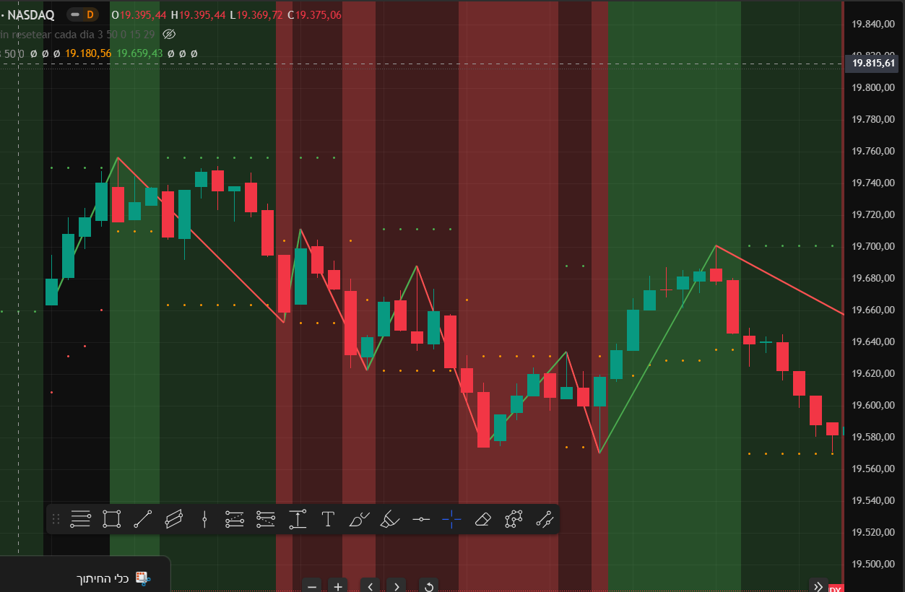Grab the favorites toolbar drag handle

[56, 519]
